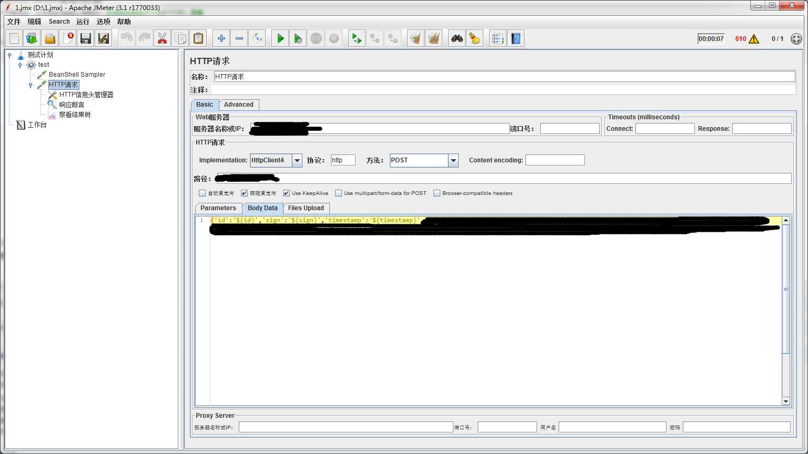Click the Remote Start All icon

click(x=357, y=38)
